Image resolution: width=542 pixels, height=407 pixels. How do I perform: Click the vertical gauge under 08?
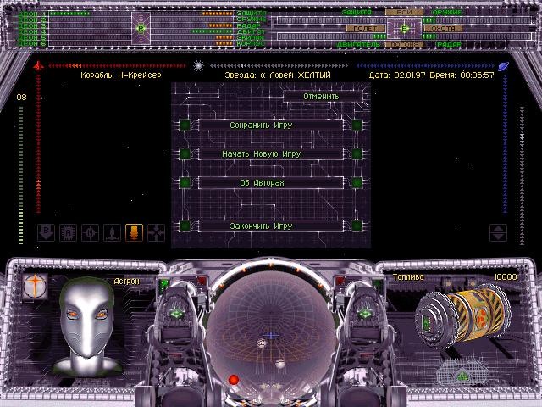point(21,176)
